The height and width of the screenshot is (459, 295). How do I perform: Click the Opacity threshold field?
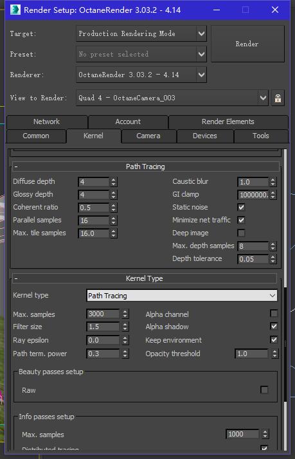coord(252,354)
